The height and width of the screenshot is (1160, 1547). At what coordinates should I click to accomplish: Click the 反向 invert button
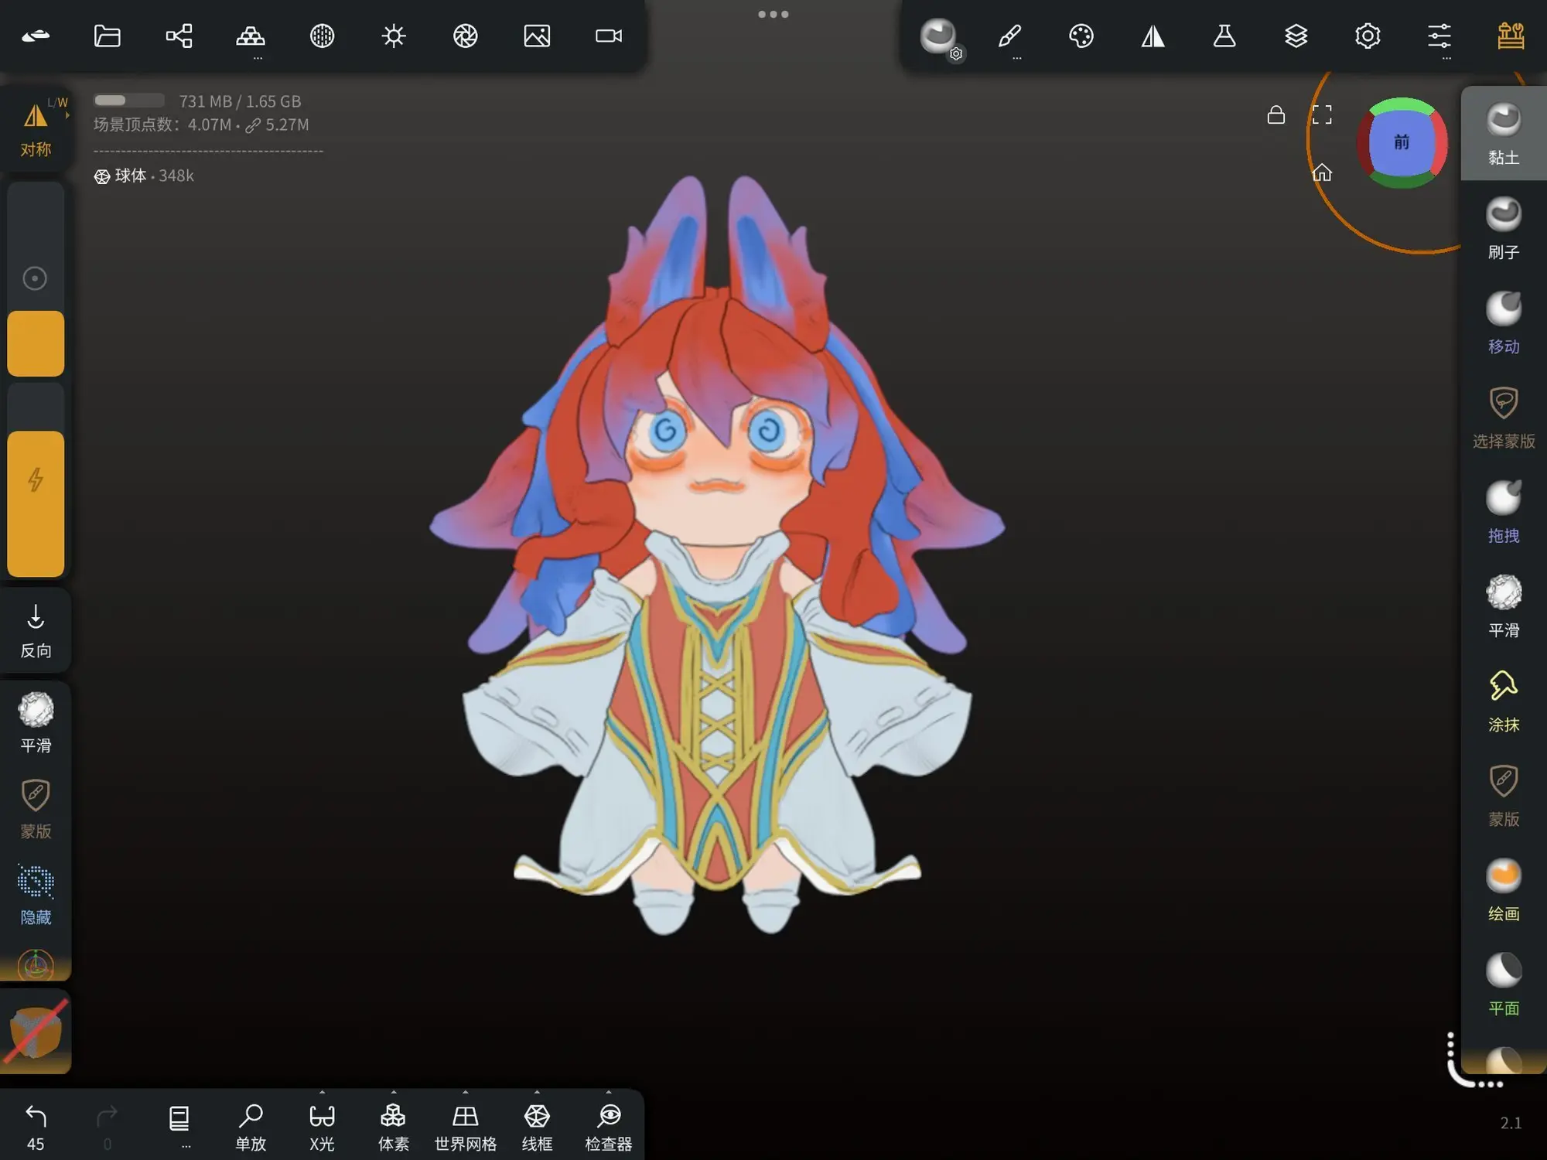click(x=36, y=630)
